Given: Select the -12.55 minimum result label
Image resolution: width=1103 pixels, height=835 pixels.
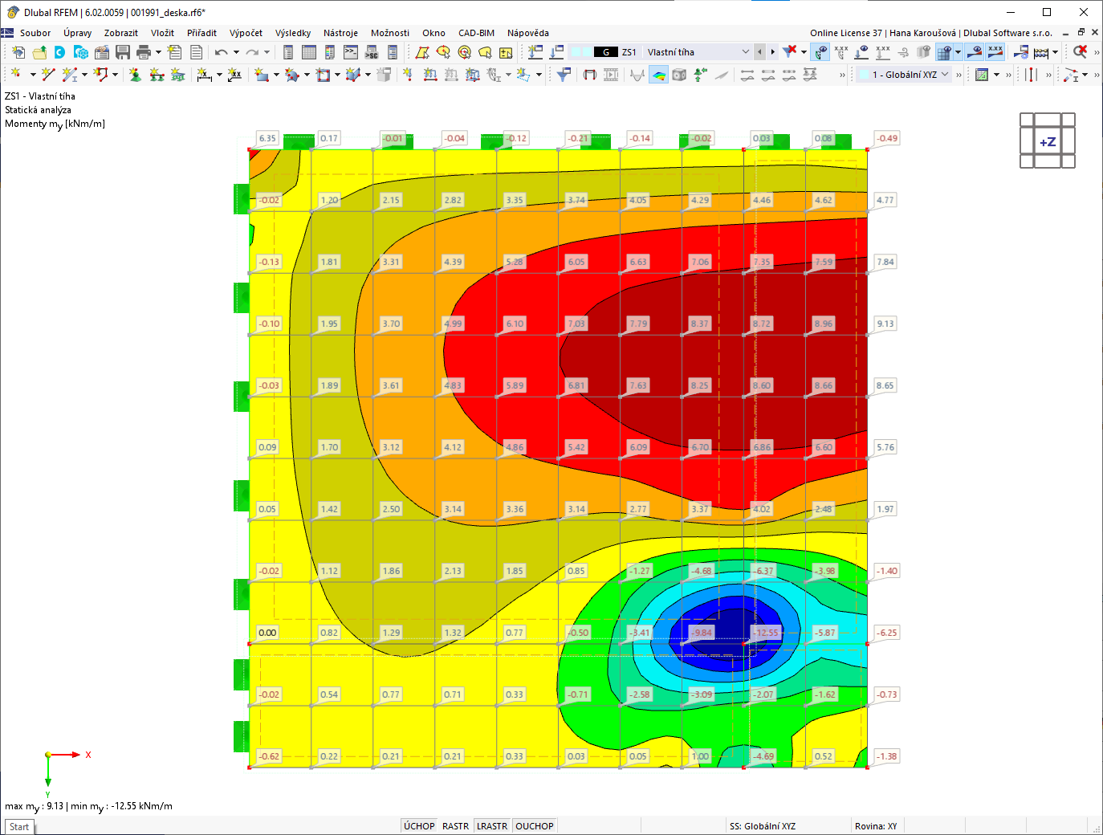Looking at the screenshot, I should (767, 633).
